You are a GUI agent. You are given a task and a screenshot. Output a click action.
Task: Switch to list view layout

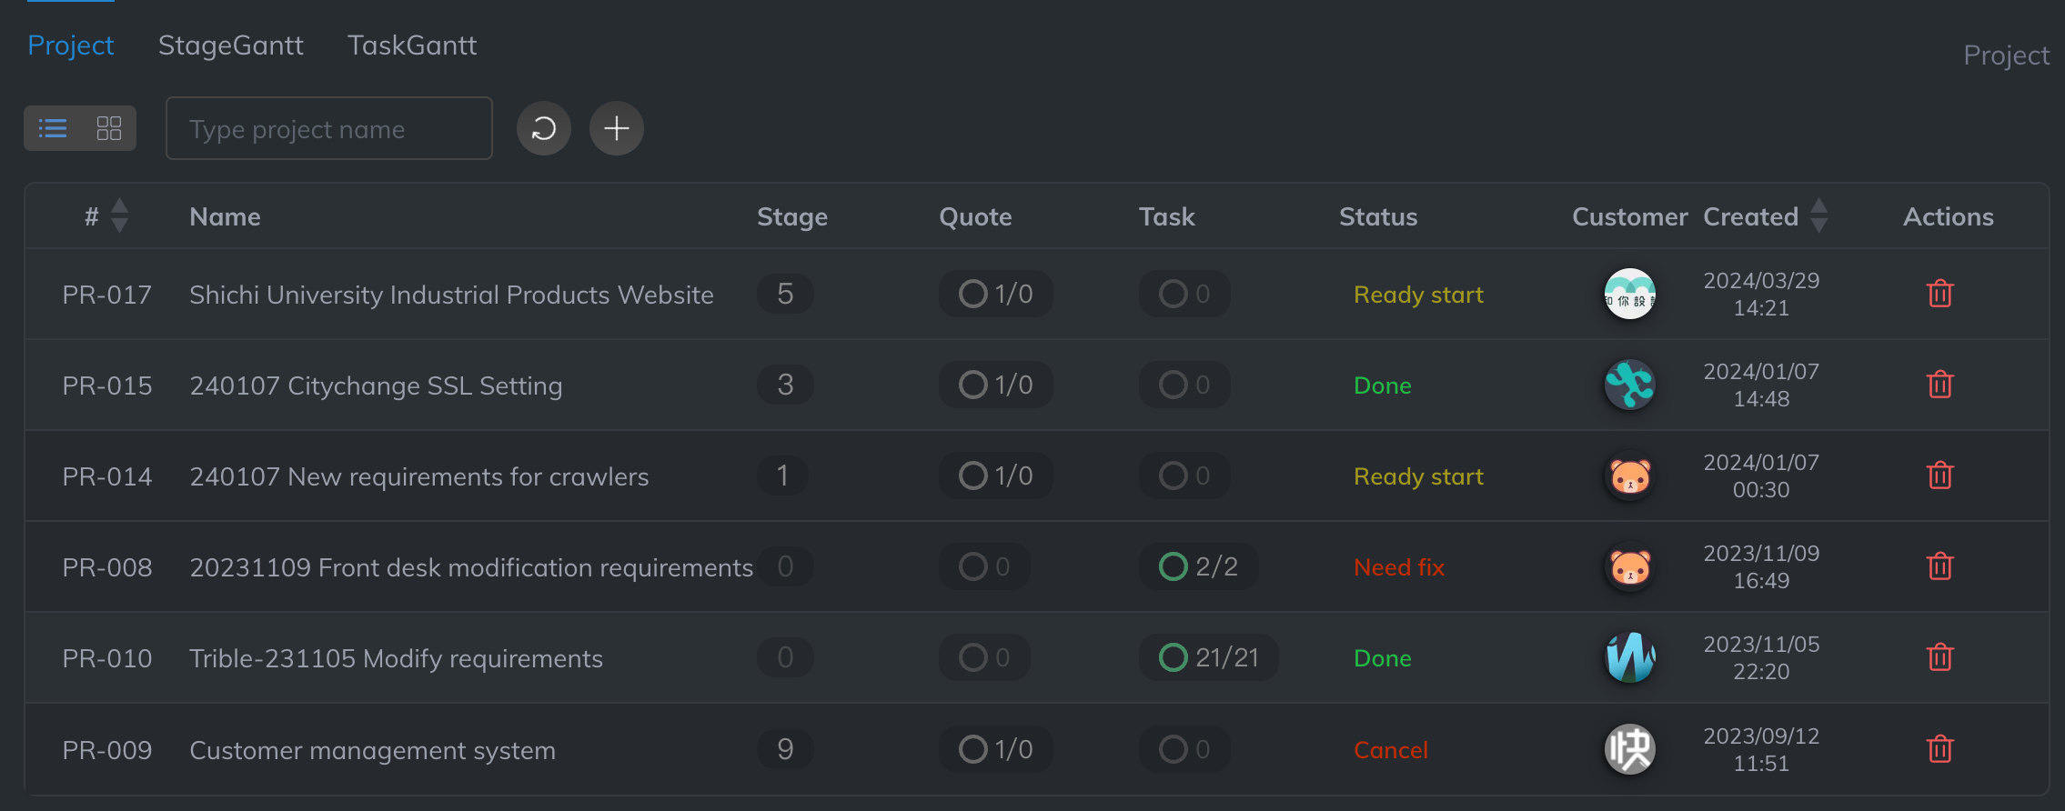(53, 128)
